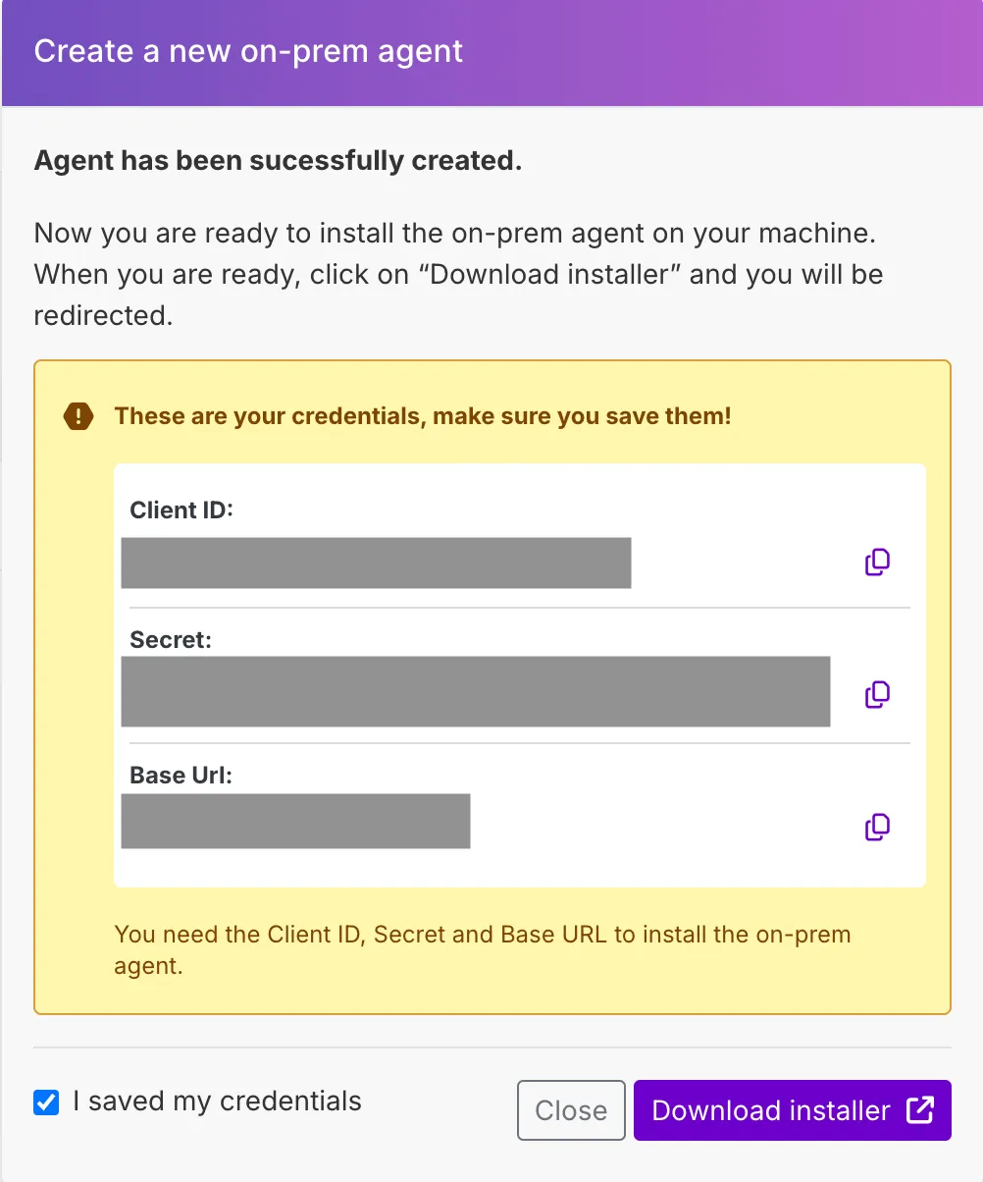Copy the Secret value to clipboard

tap(877, 695)
